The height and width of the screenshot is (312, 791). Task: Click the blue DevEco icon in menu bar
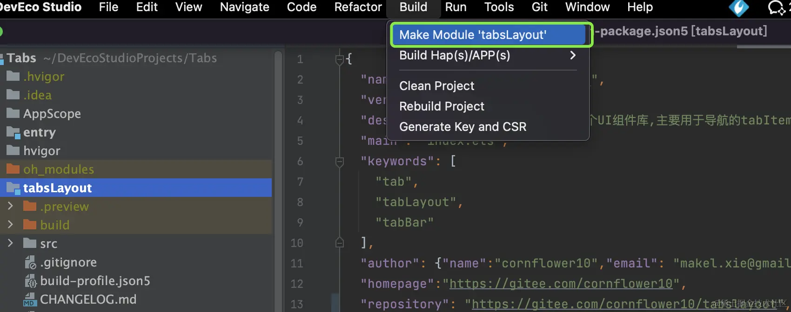(x=738, y=7)
